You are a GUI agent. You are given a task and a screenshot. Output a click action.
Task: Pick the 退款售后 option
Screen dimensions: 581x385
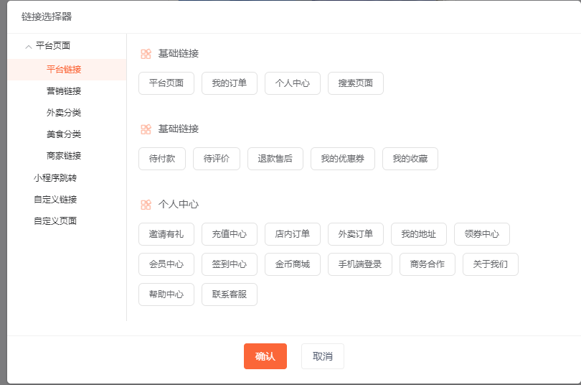coord(275,159)
